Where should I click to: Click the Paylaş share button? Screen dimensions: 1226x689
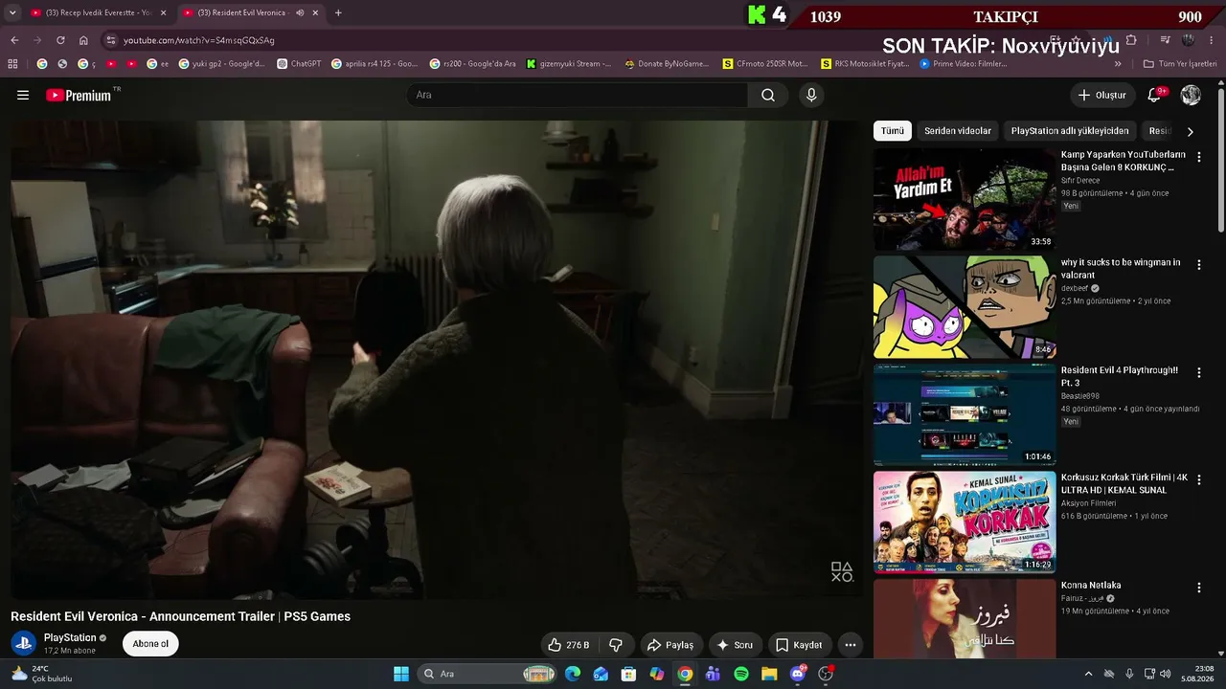[670, 645]
